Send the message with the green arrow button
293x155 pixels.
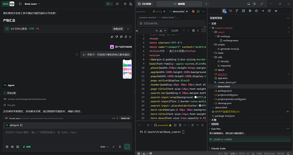pos(127,147)
